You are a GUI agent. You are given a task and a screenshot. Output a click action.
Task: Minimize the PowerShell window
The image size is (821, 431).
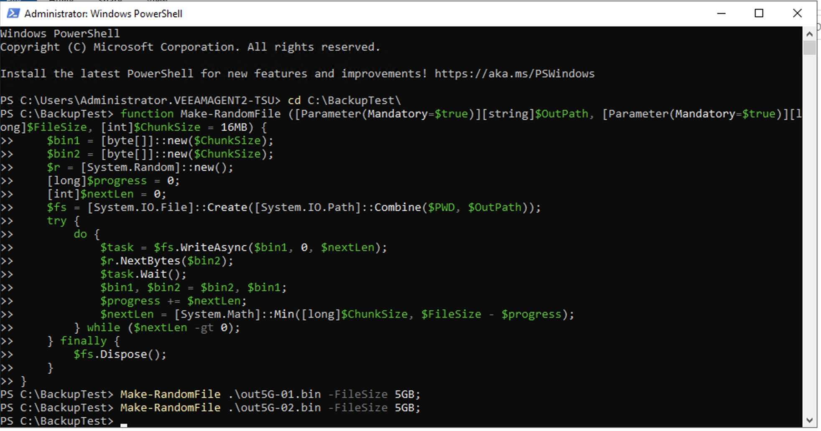point(721,13)
